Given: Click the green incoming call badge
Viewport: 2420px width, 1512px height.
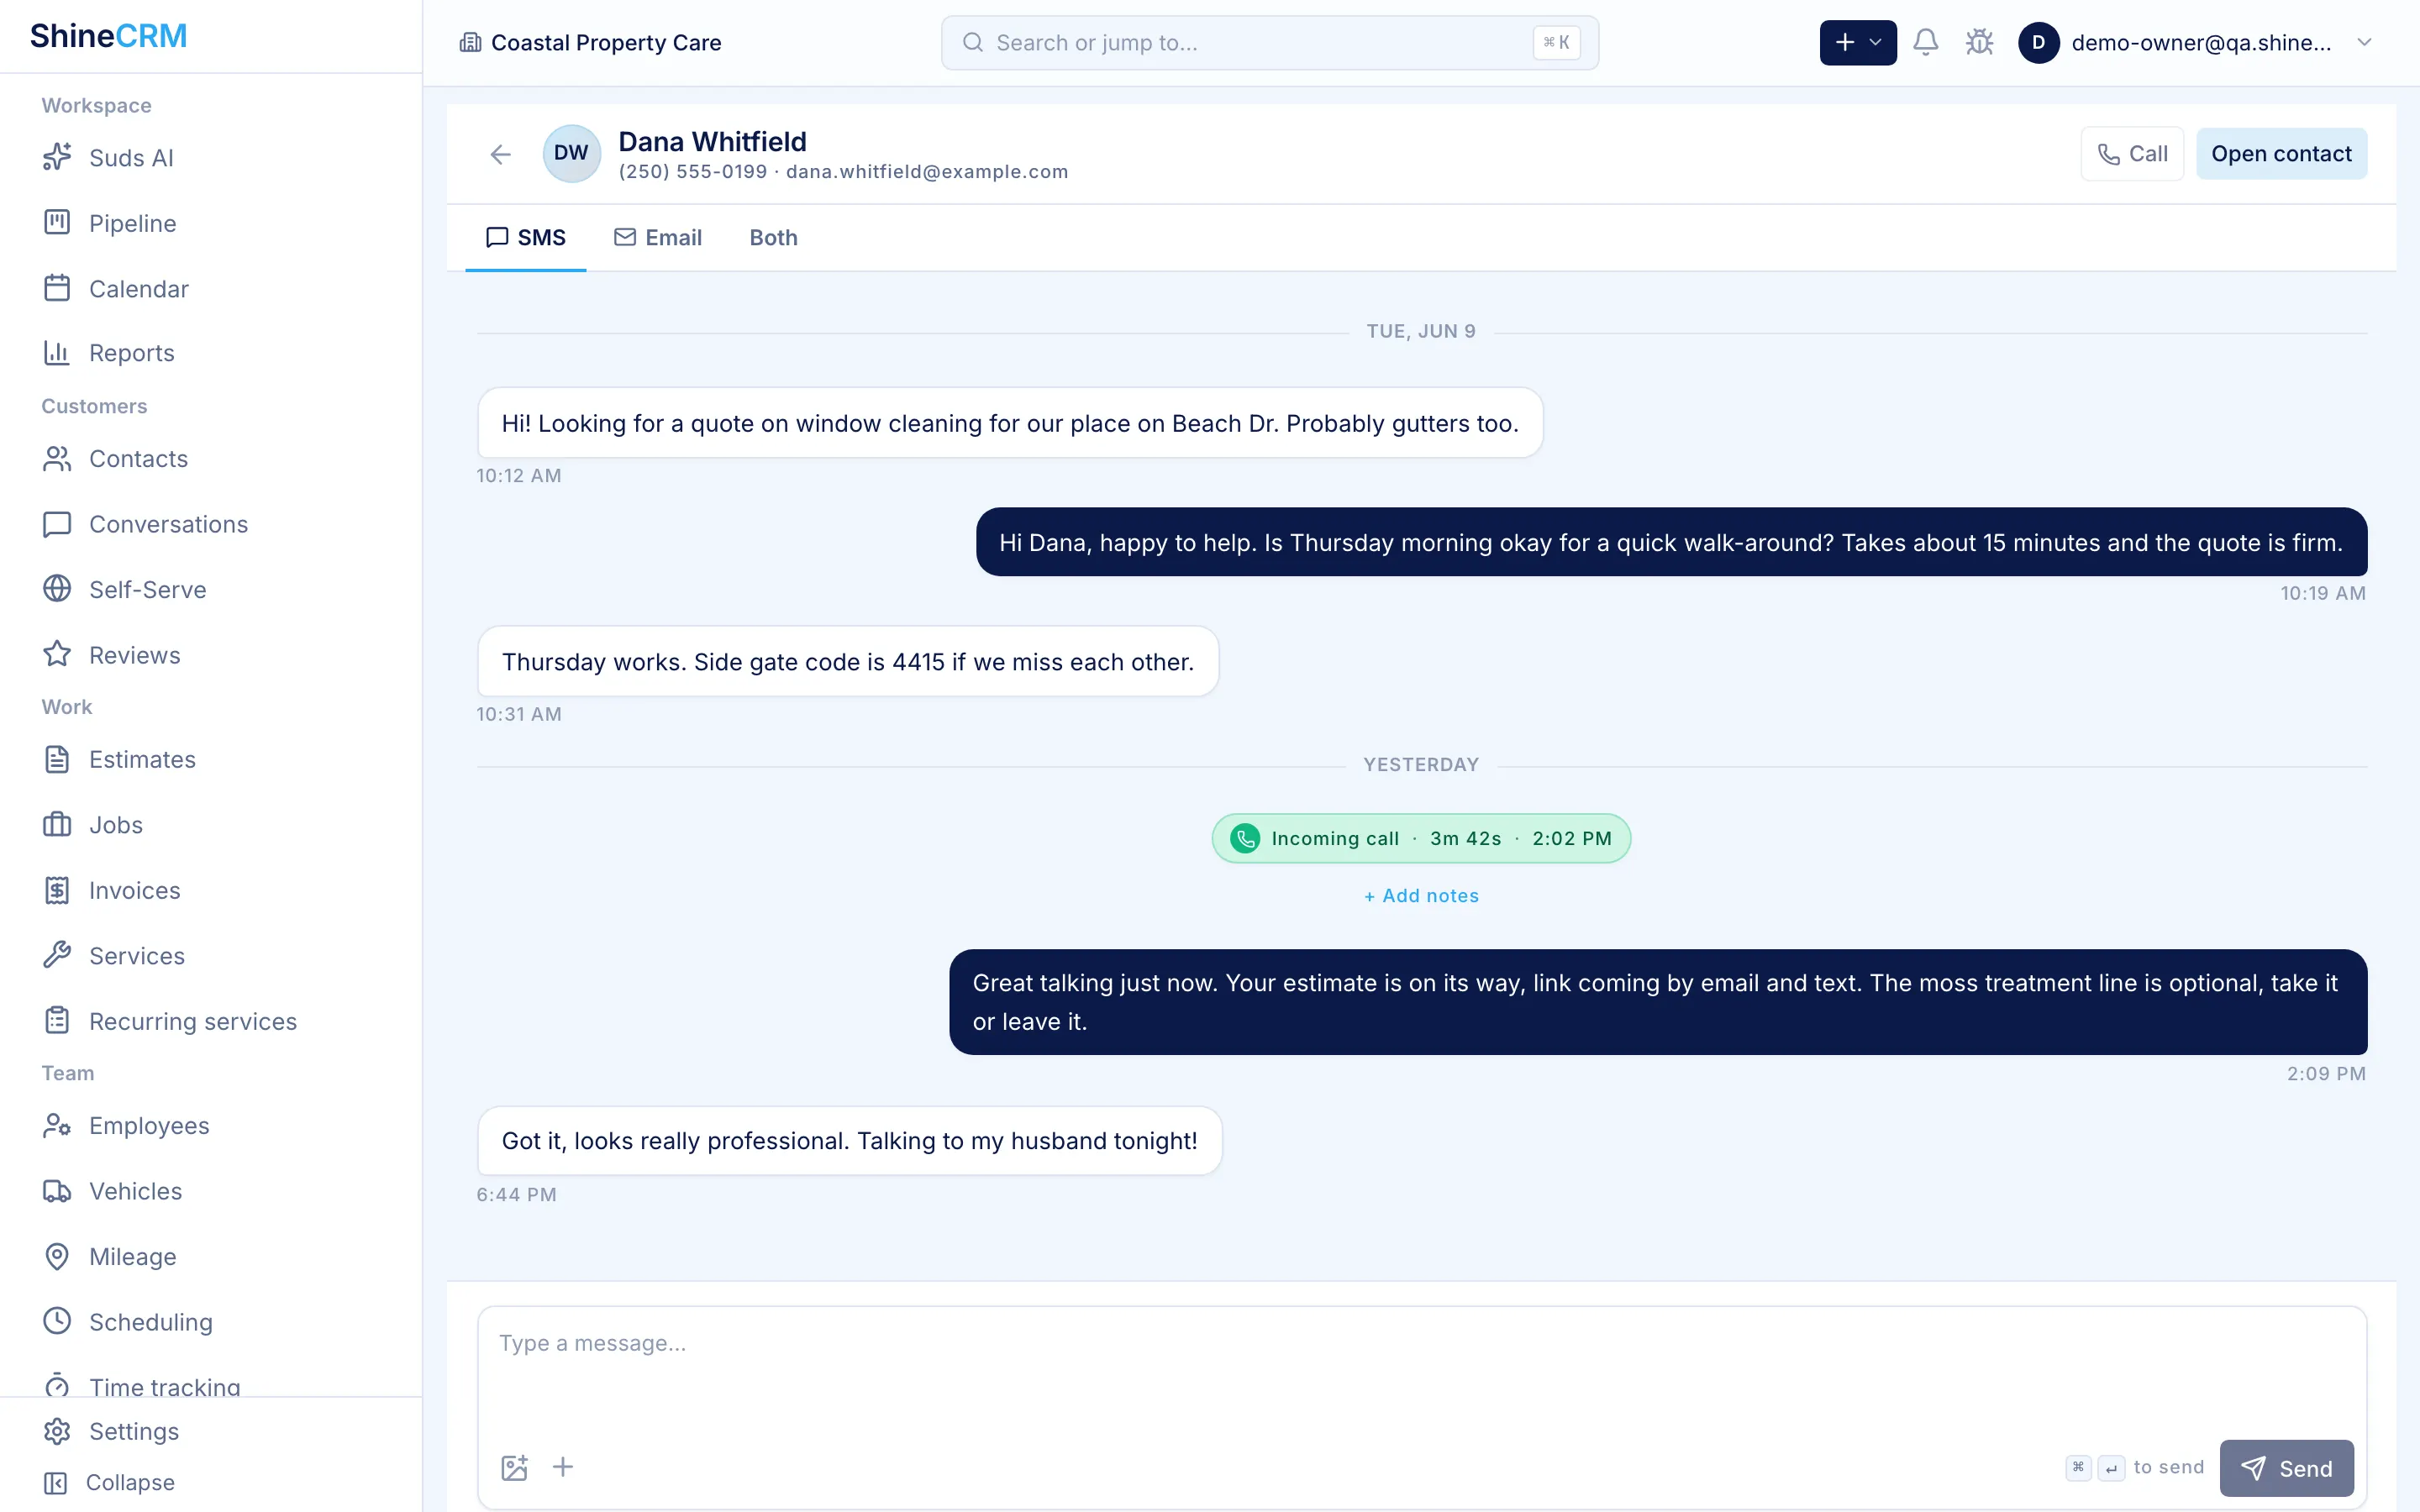Looking at the screenshot, I should 1421,838.
